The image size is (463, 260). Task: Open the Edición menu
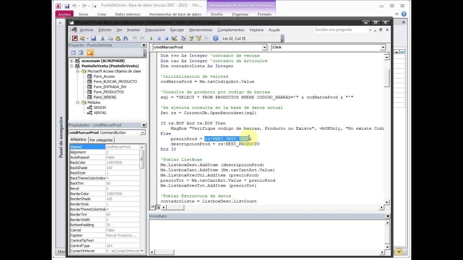105,30
